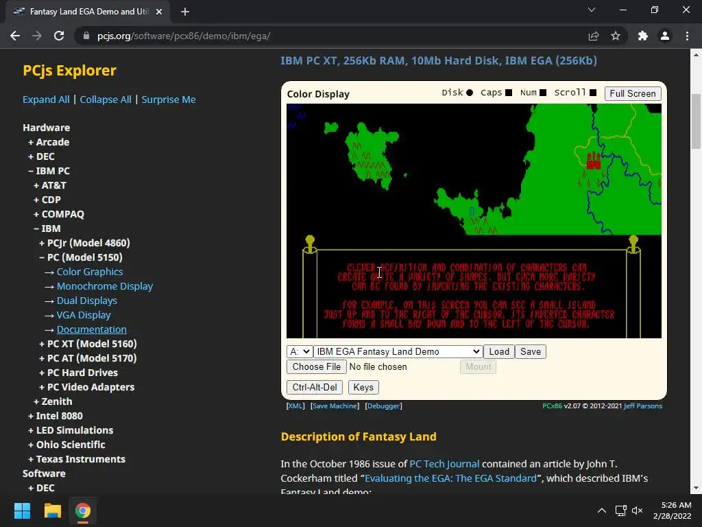Screen dimensions: 702x527
Task: Open the share page icon in the address bar
Action: click(x=594, y=36)
